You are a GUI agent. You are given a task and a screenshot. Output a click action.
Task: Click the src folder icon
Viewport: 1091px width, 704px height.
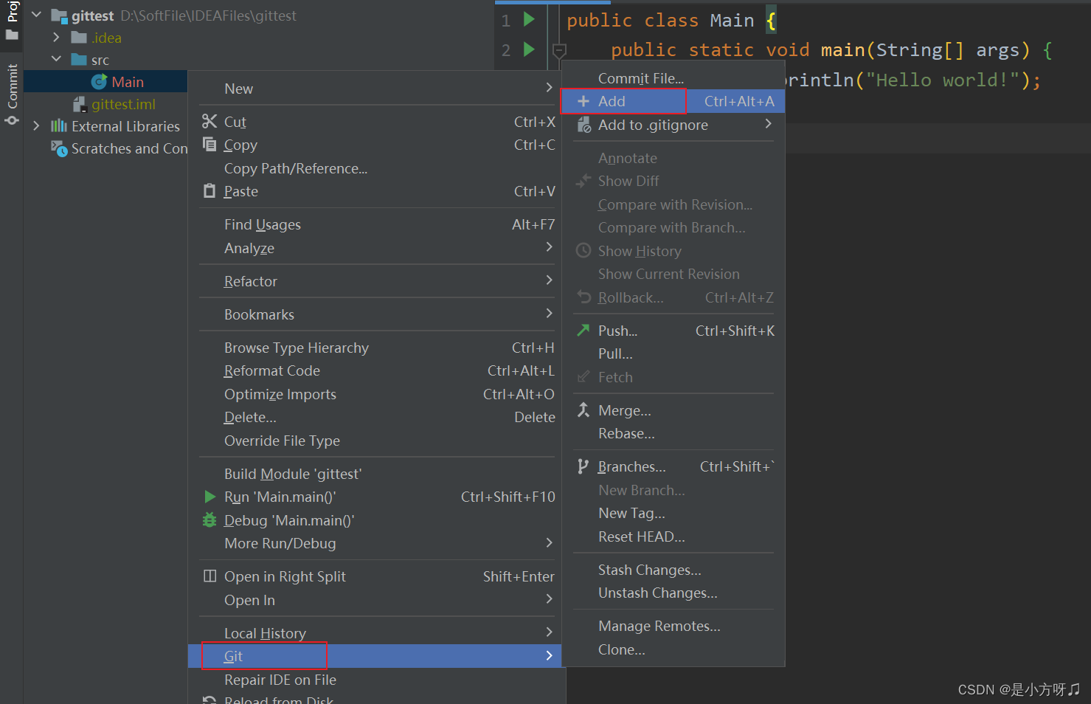[x=79, y=59]
